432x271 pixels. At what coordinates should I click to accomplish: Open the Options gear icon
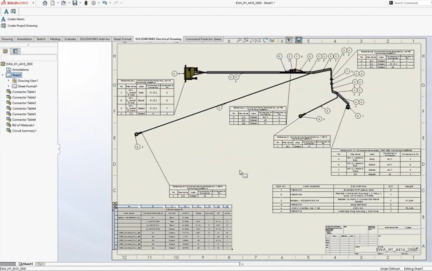(94, 3)
